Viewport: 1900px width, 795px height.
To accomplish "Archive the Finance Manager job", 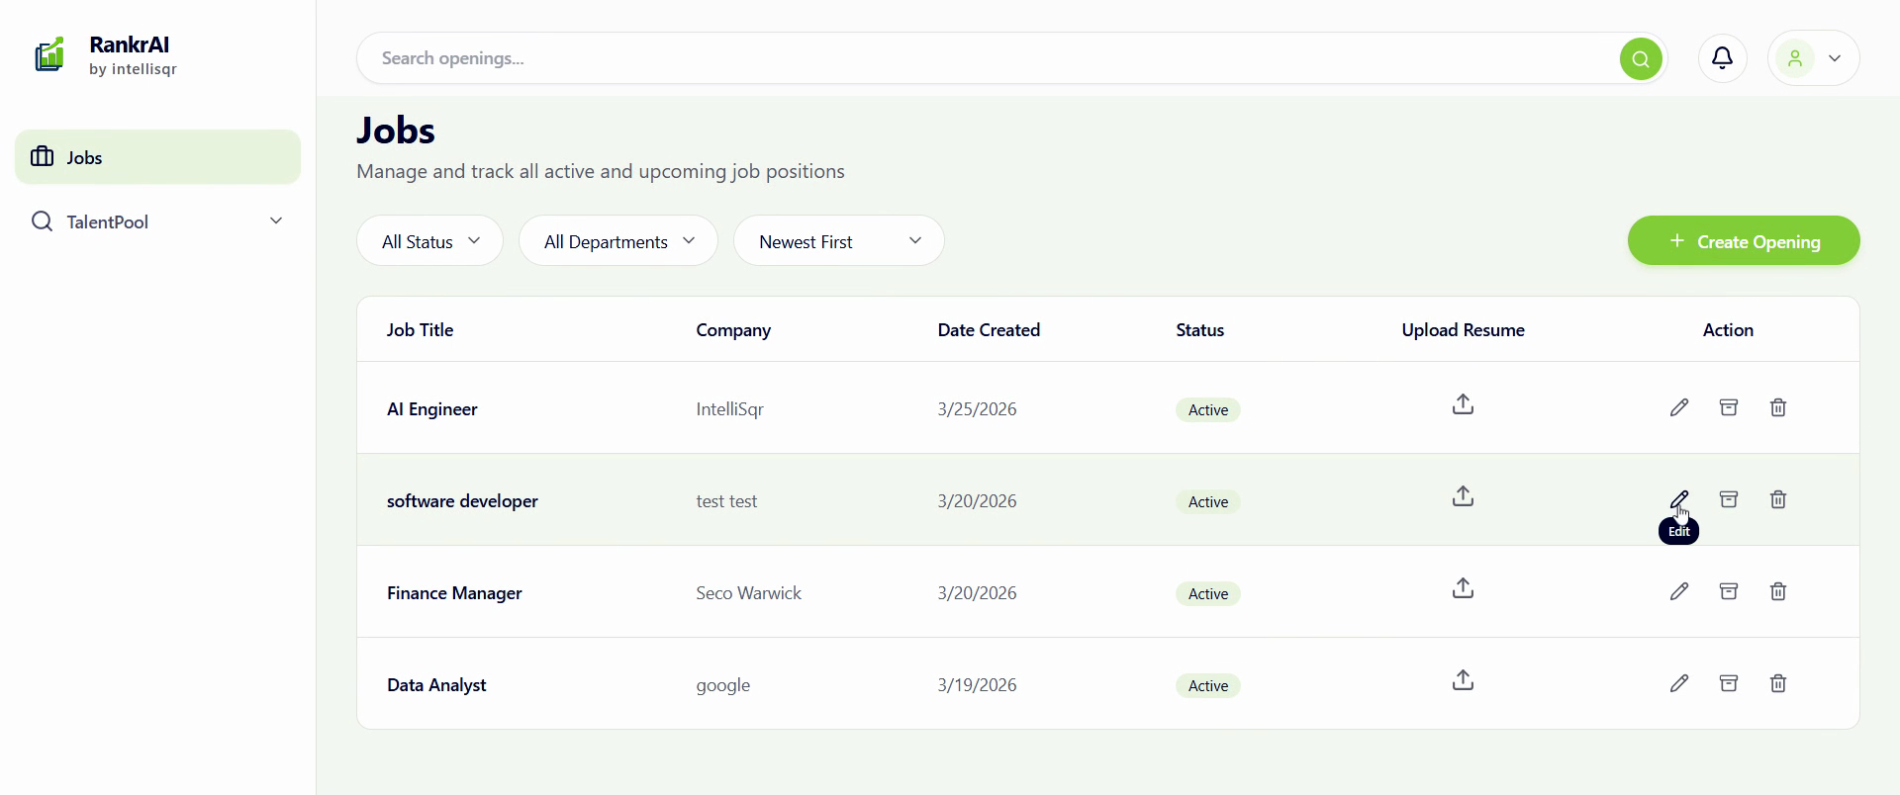I will coord(1728,591).
